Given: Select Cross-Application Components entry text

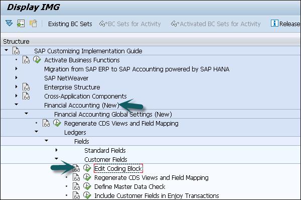Looking at the screenshot, I should pyautogui.click(x=85, y=96).
